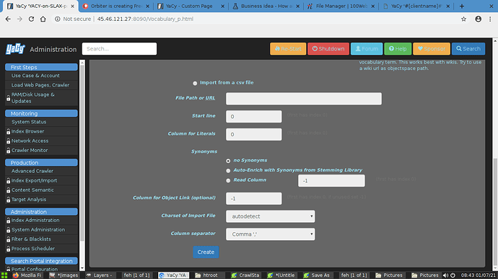This screenshot has height=279, width=498.
Task: Open the Advanced Crawler link
Action: click(32, 171)
